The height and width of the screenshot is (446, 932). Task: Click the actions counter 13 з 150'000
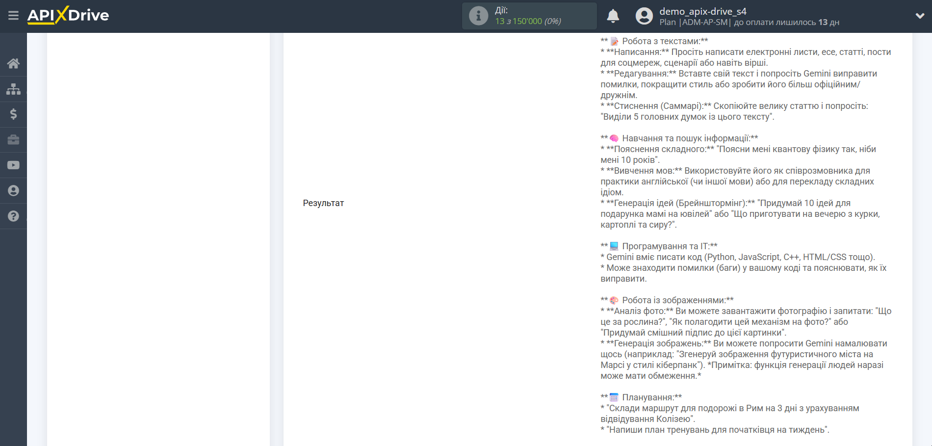tap(528, 22)
